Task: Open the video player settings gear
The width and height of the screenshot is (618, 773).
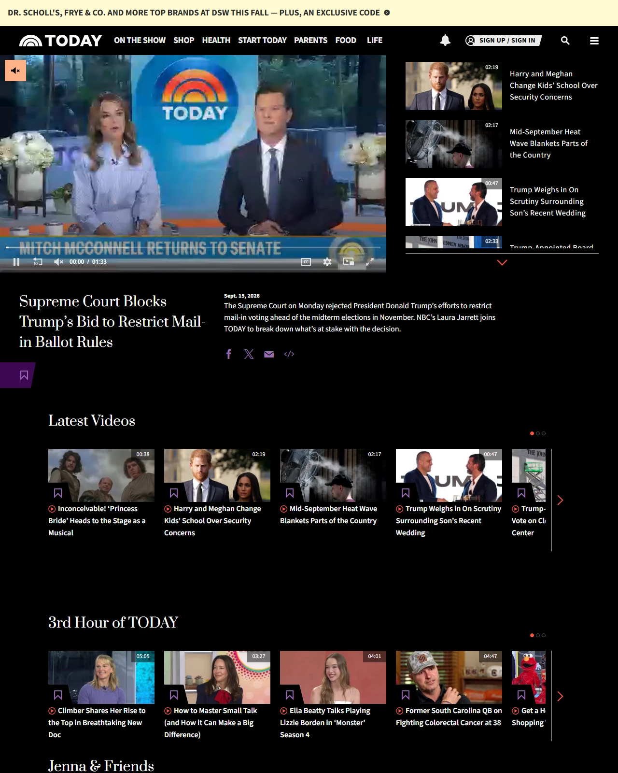Action: 327,262
